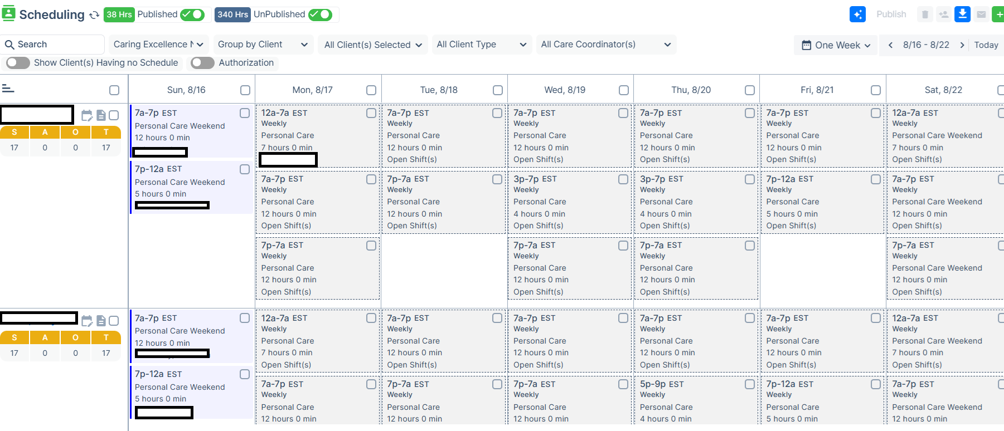This screenshot has width=1004, height=431.
Task: Refresh the schedule with the sync icon
Action: 94,15
